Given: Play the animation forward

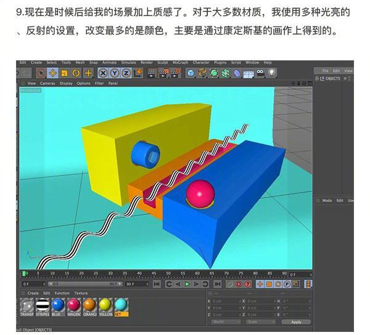Looking at the screenshot, I should point(187,285).
